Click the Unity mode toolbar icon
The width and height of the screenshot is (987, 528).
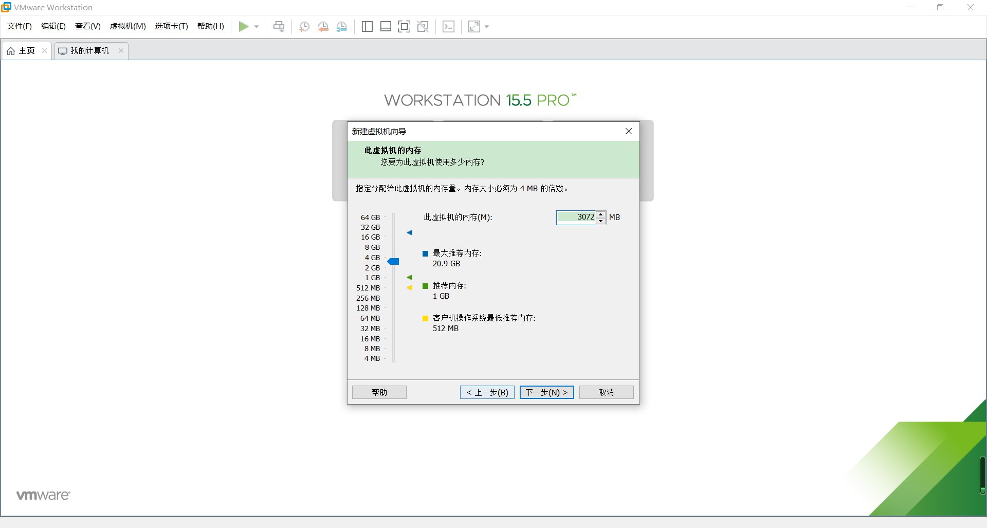coord(423,27)
